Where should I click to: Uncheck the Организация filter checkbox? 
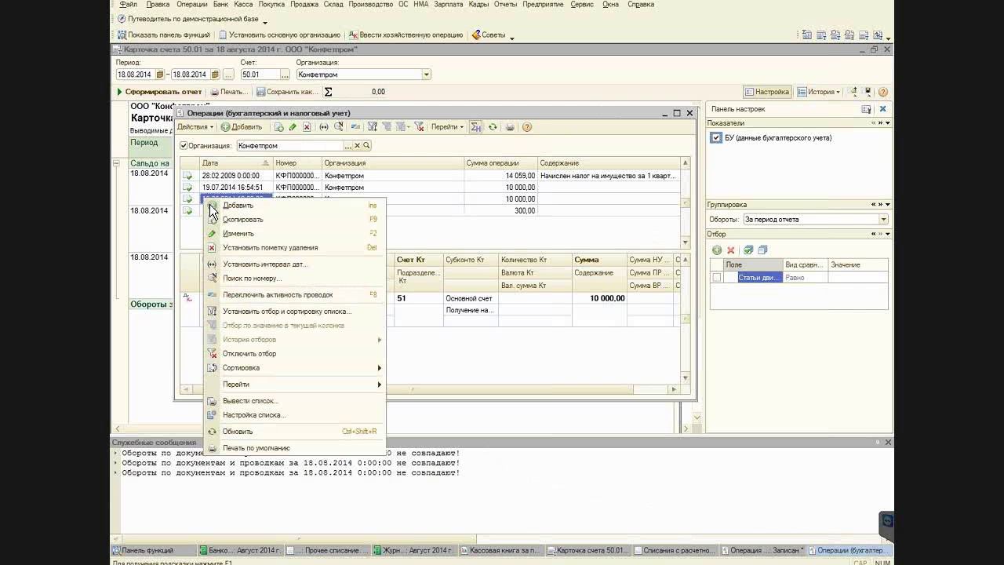point(184,146)
